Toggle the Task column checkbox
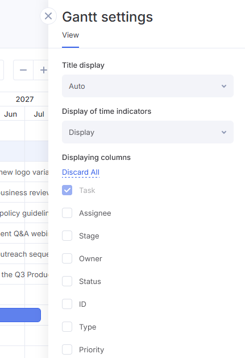Screen dimensions: 245x358 click(x=67, y=190)
